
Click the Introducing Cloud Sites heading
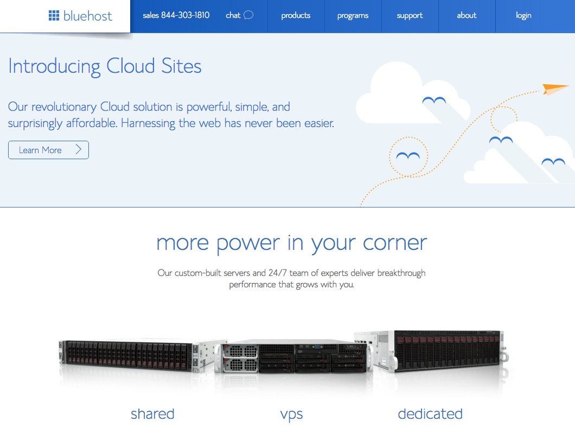(105, 66)
